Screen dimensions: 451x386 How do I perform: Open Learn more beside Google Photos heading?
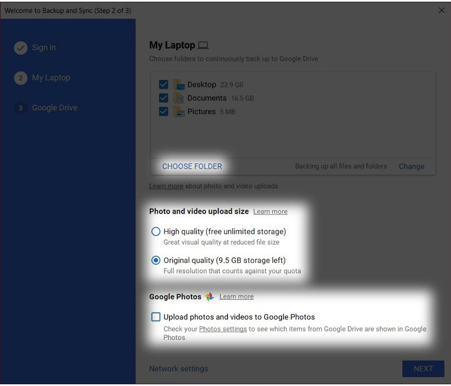click(x=237, y=296)
